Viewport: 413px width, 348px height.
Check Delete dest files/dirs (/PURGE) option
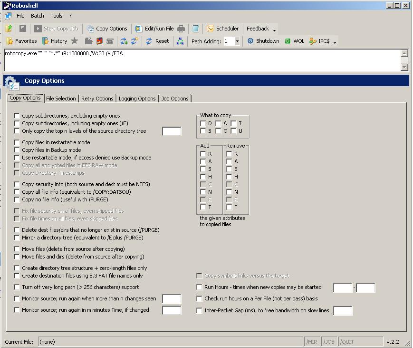pyautogui.click(x=17, y=230)
